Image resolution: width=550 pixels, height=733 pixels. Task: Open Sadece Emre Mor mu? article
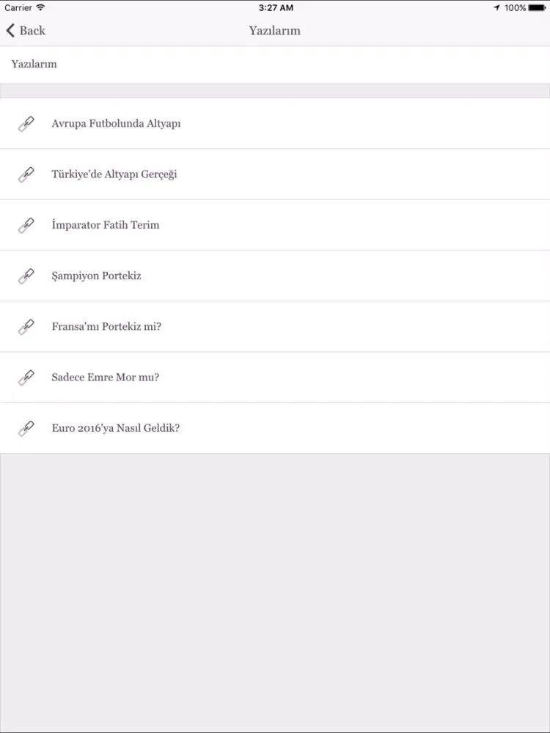[x=275, y=377]
